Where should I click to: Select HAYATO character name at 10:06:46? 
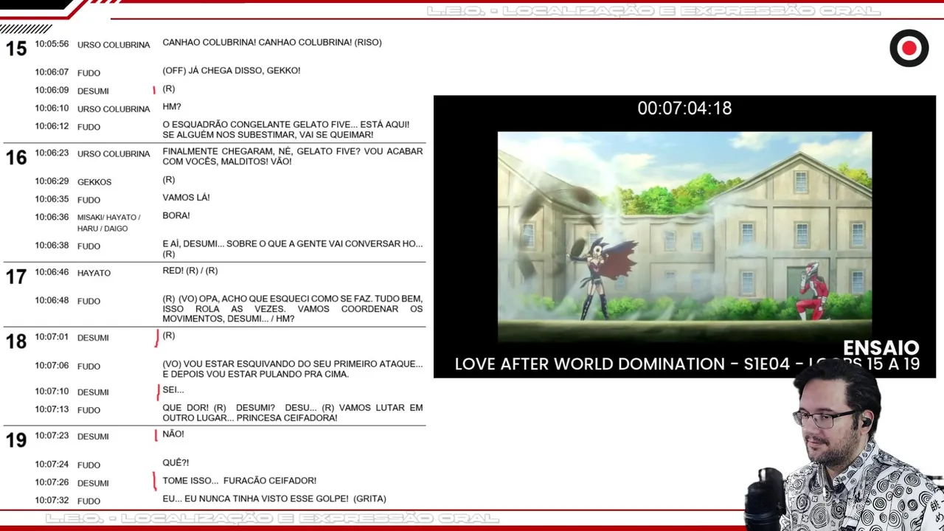pyautogui.click(x=94, y=273)
